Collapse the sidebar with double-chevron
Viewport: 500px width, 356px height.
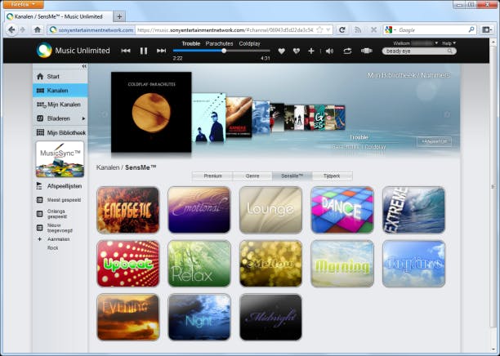[x=84, y=66]
